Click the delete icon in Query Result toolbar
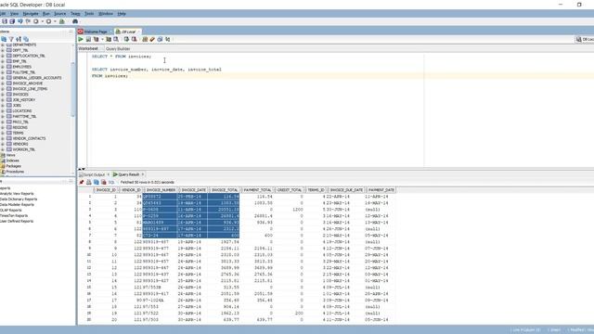The height and width of the screenshot is (334, 594). 103,182
